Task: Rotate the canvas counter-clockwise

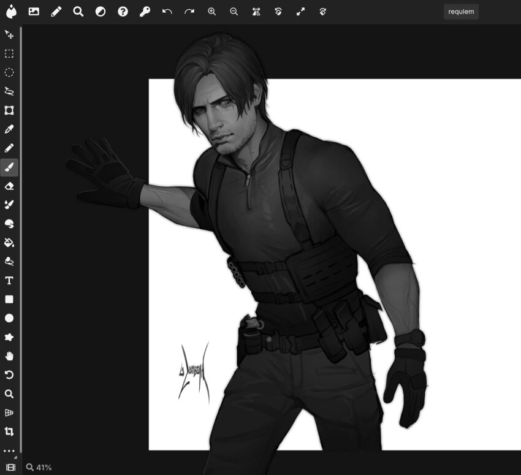Action: tap(278, 12)
